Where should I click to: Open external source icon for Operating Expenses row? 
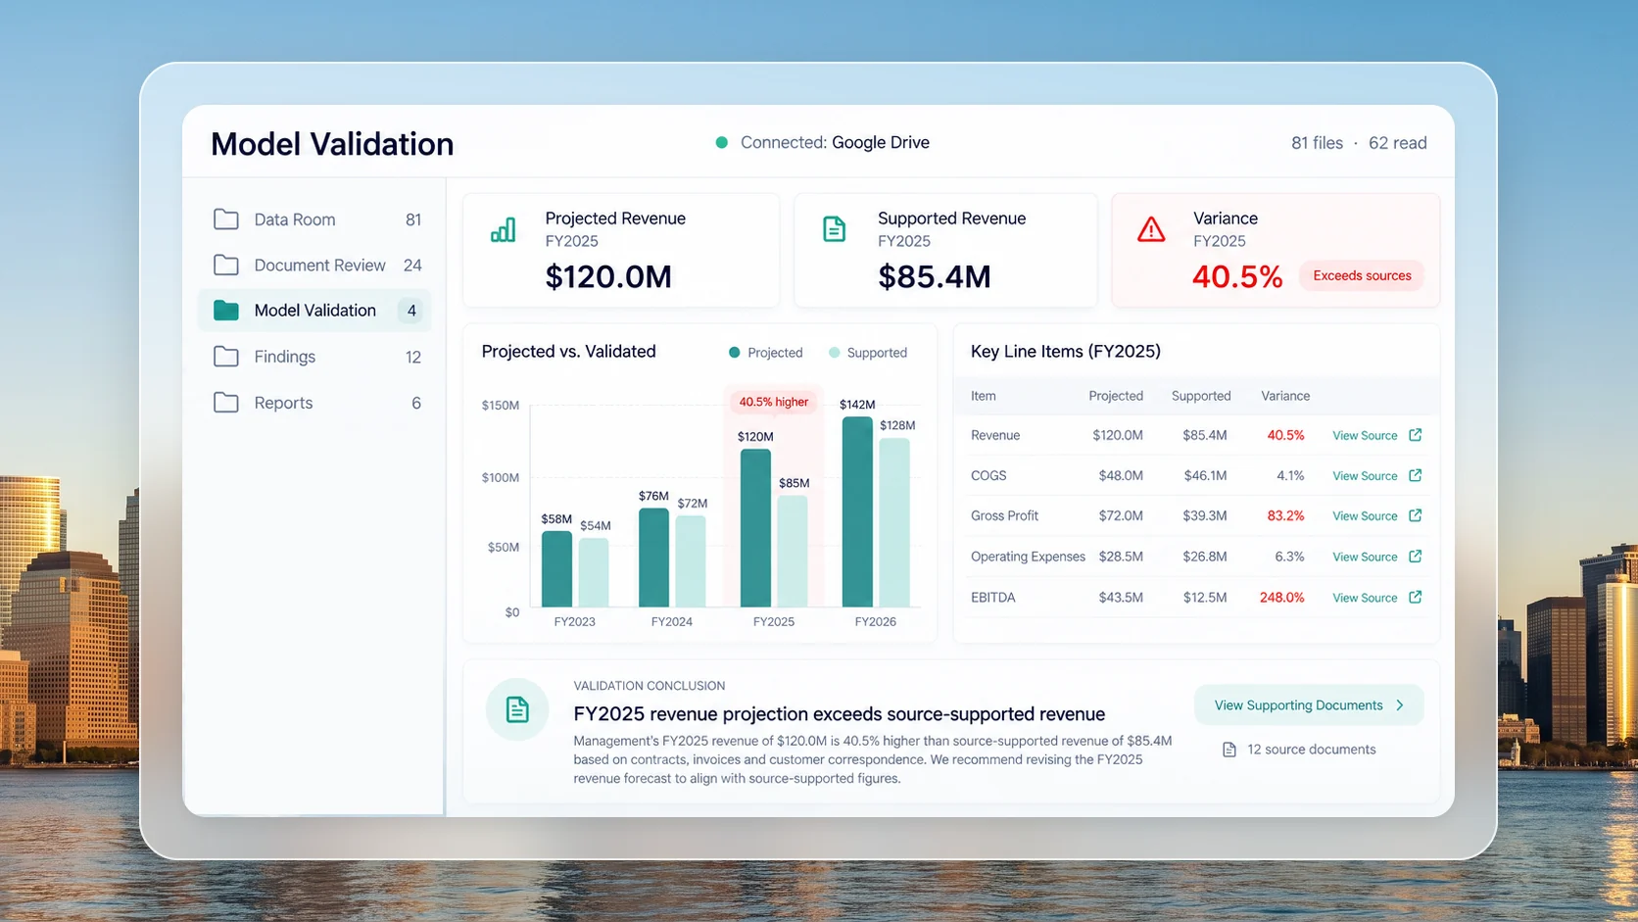coord(1415,557)
